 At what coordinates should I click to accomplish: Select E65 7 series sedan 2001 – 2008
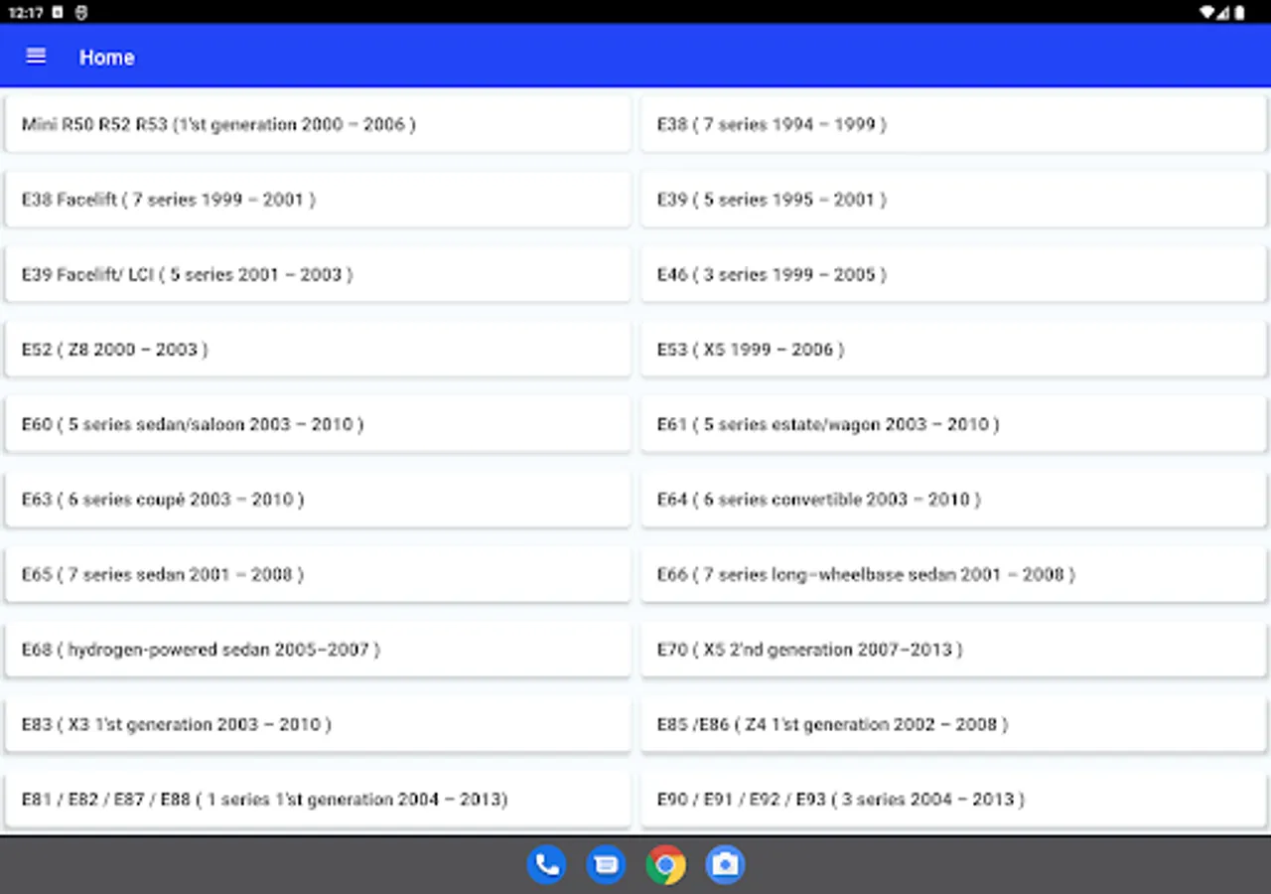318,574
